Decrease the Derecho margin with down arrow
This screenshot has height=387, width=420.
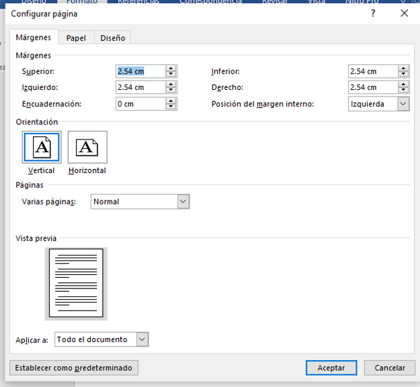click(403, 91)
